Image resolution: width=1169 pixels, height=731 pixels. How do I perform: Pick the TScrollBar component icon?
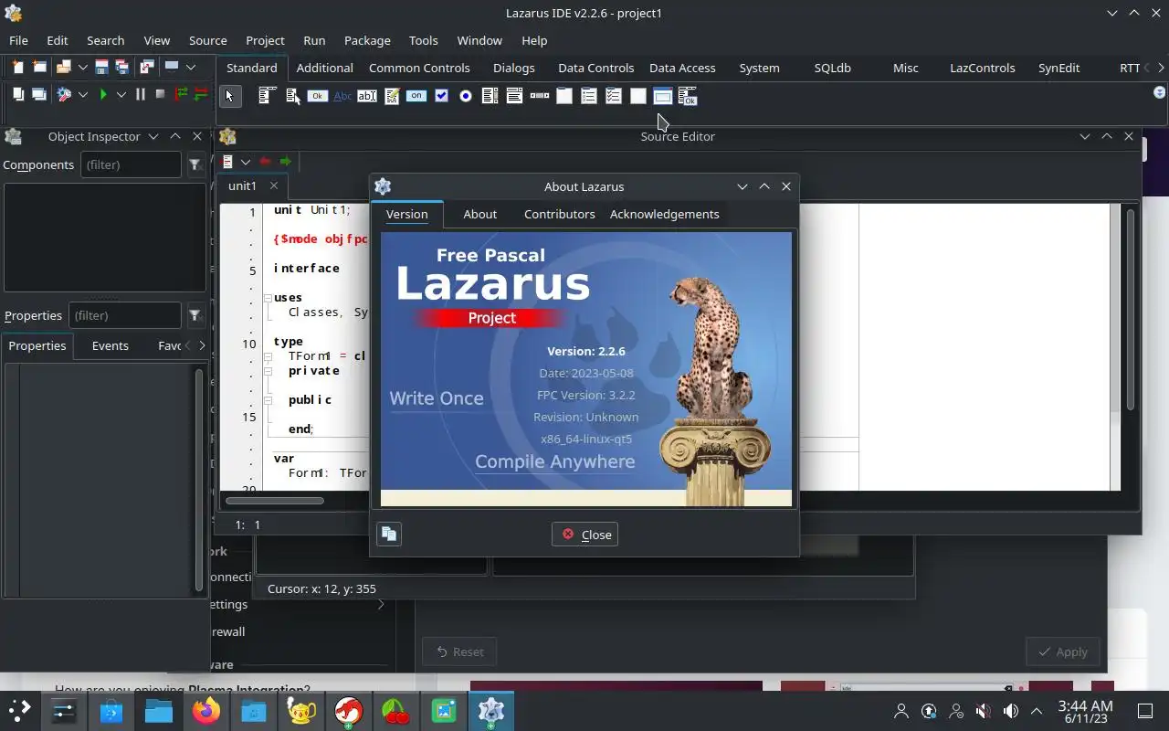pos(540,96)
